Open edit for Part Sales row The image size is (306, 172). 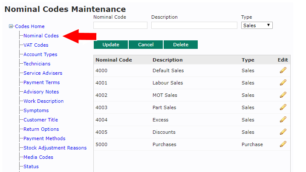coord(283,107)
